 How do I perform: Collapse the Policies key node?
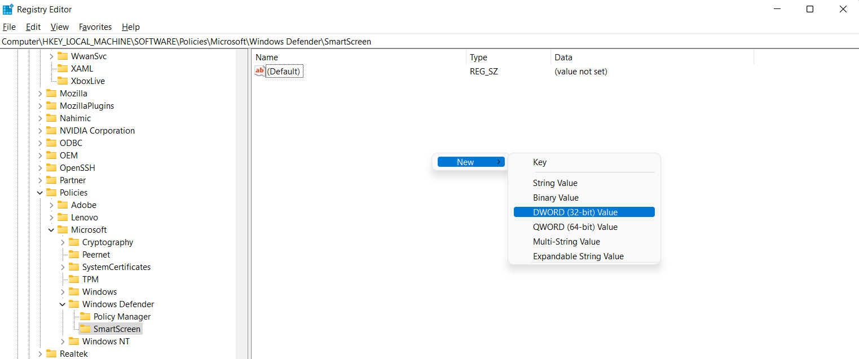40,193
